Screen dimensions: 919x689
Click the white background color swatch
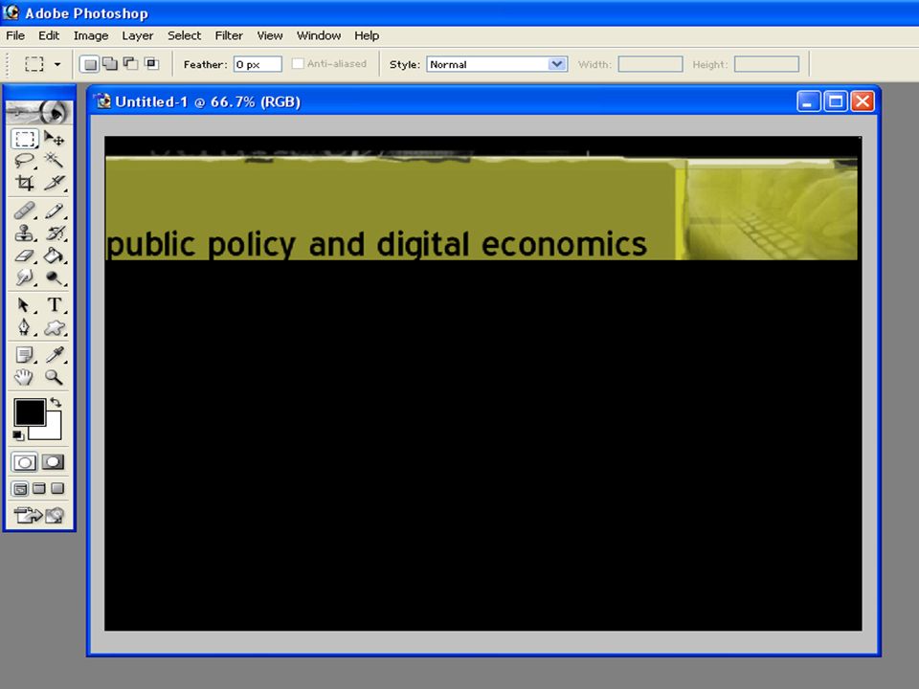(x=53, y=431)
